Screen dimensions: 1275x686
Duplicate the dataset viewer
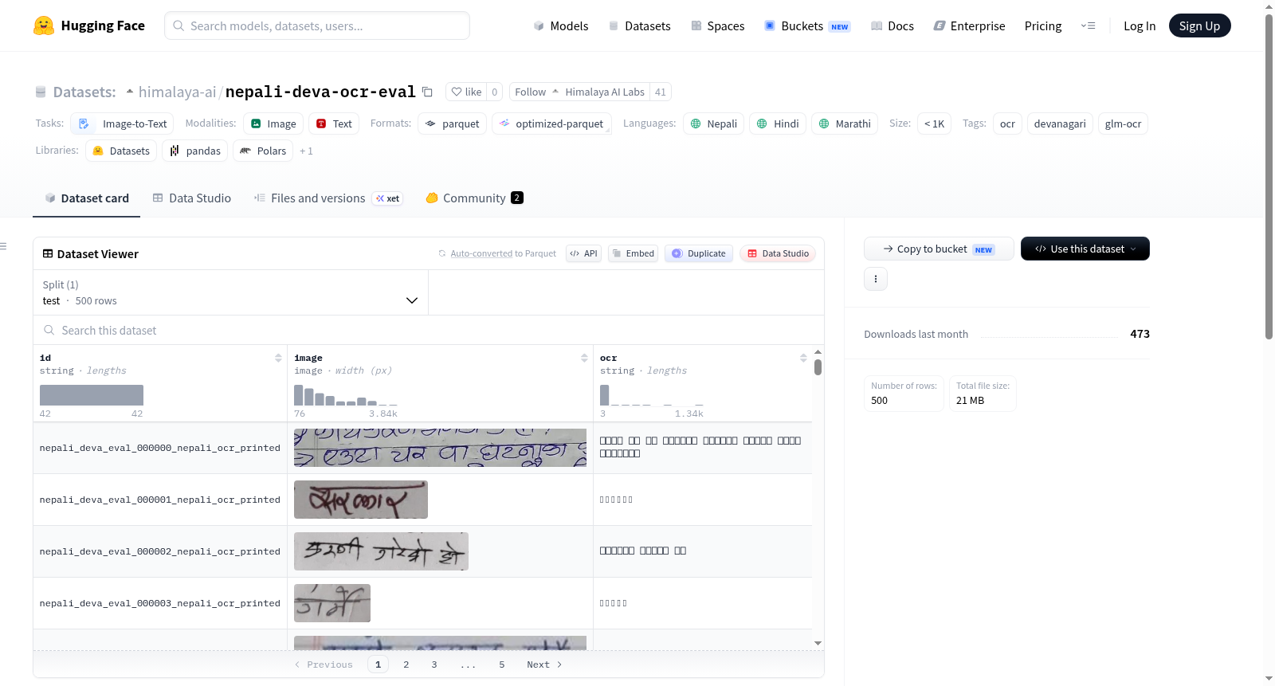(x=699, y=253)
